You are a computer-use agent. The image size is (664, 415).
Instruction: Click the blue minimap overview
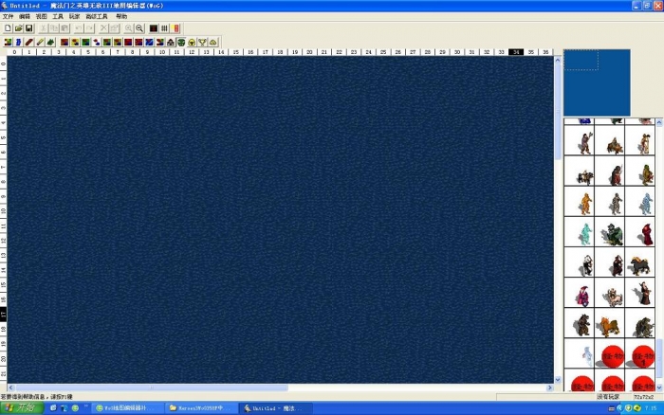point(597,82)
